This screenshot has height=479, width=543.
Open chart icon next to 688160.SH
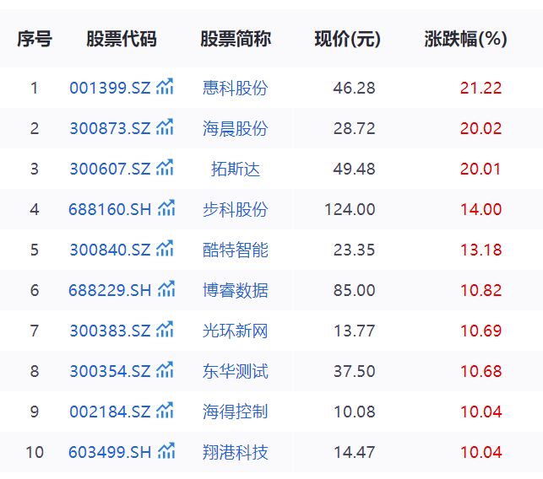pyautogui.click(x=166, y=207)
